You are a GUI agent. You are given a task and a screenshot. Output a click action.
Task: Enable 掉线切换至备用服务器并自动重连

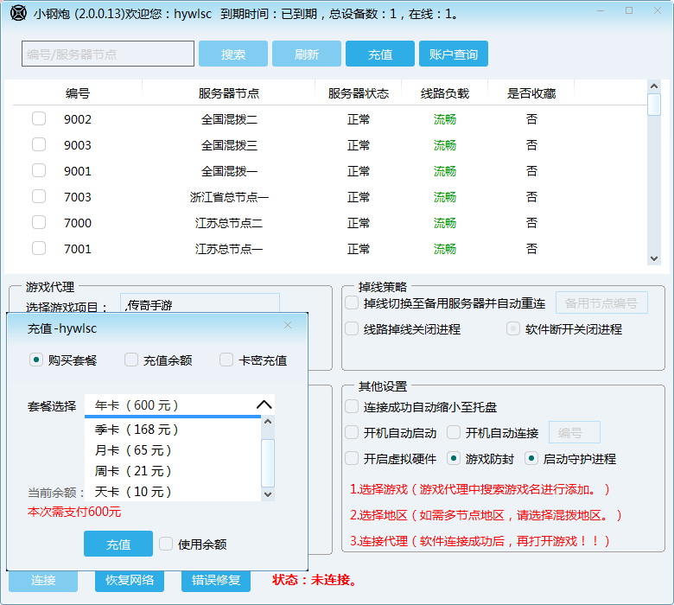(x=352, y=302)
